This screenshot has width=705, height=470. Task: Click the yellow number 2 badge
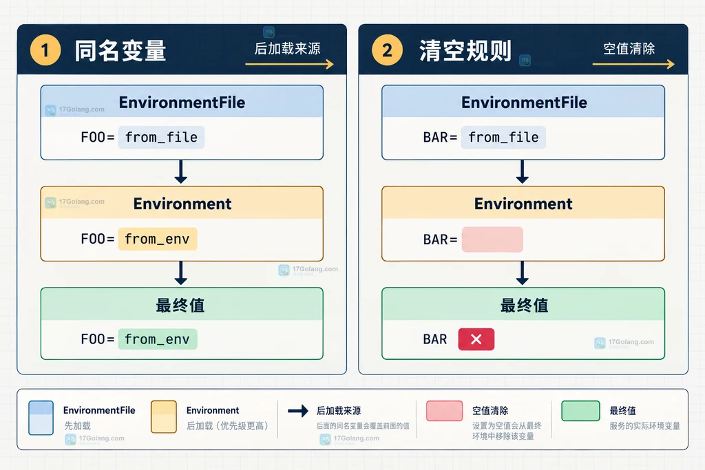point(387,50)
